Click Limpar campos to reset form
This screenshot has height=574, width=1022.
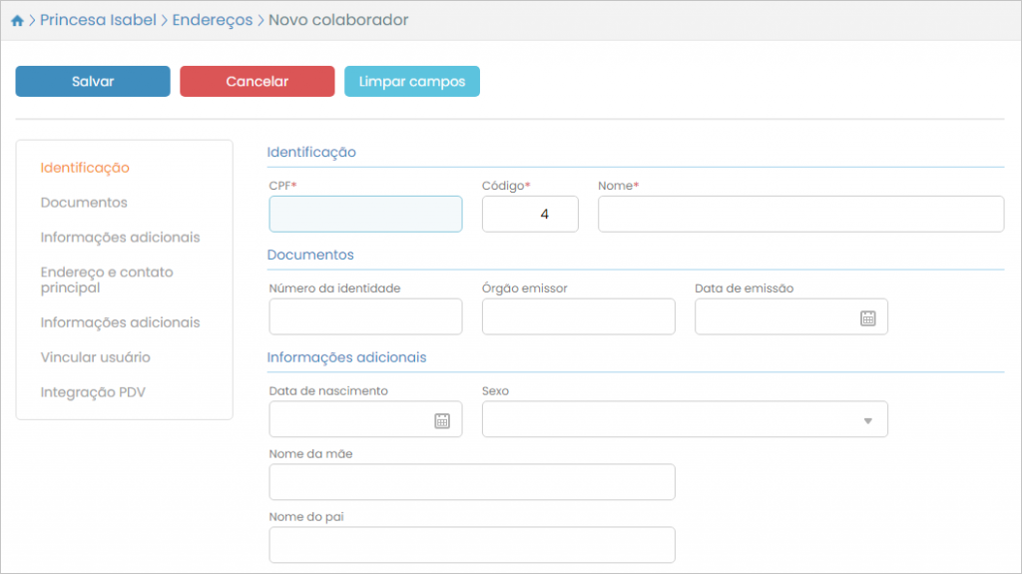click(x=411, y=82)
